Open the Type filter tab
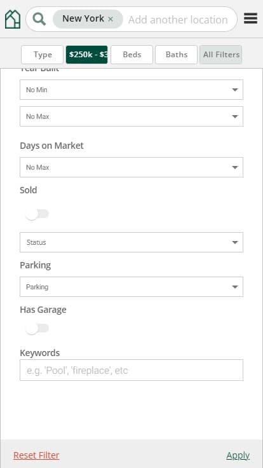 tap(43, 55)
